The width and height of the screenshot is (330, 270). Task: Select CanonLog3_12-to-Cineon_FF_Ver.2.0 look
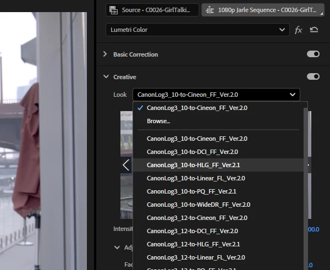tap(218, 218)
